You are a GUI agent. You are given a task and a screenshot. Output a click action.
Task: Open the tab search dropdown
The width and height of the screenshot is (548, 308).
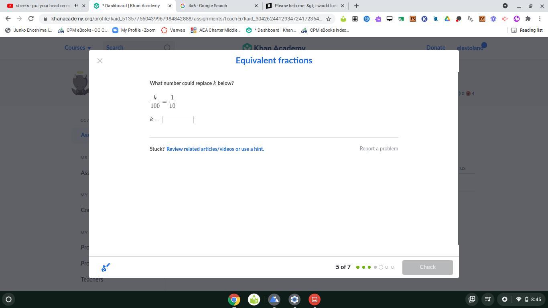[505, 6]
